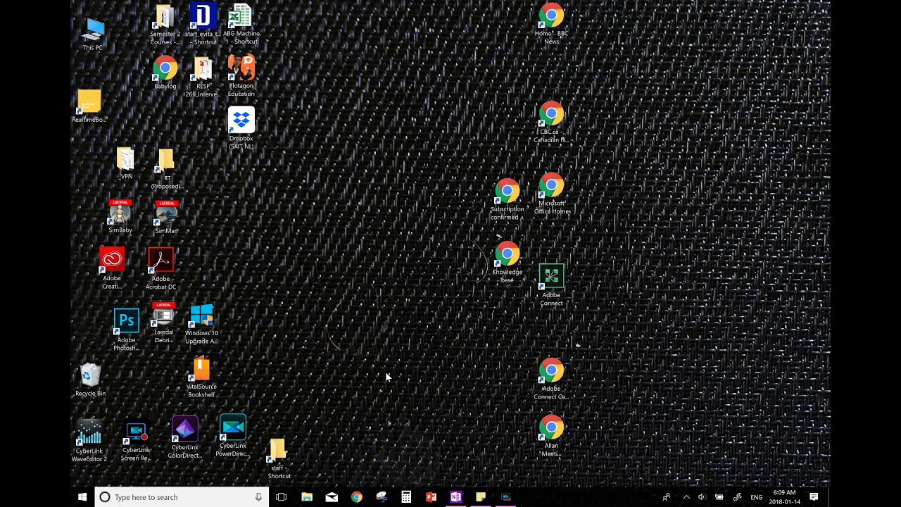Open Allan Meeting Chrome shortcut
Screen dimensions: 901x507
[551, 437]
